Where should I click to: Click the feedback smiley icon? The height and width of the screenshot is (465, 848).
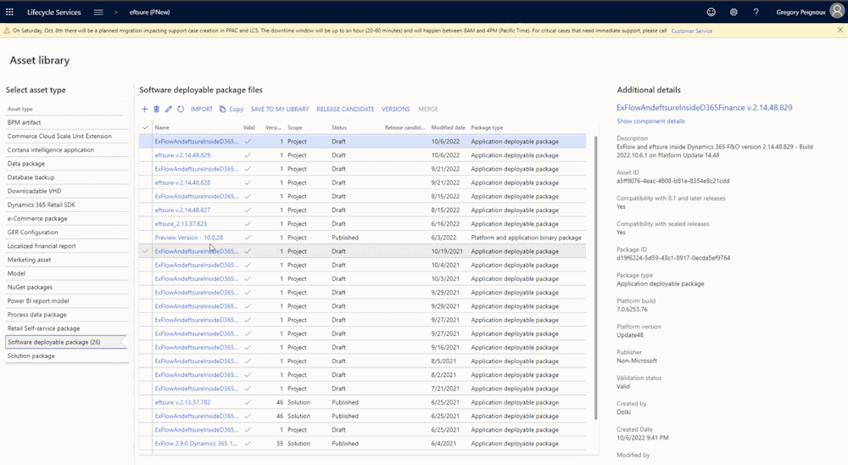(x=711, y=12)
